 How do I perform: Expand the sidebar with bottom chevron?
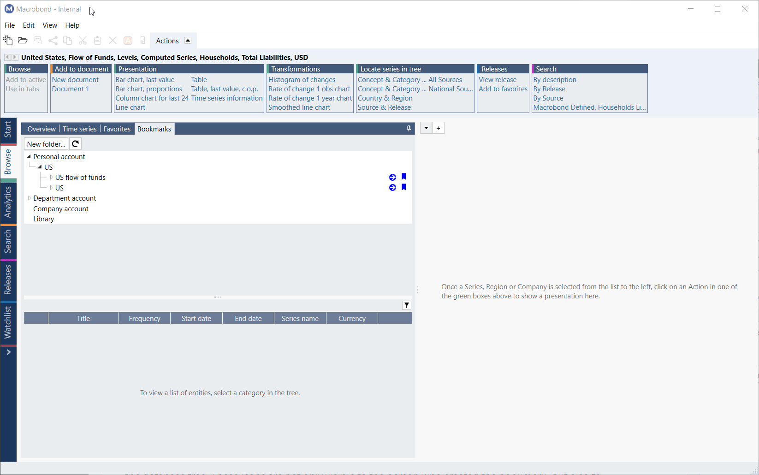(8, 352)
